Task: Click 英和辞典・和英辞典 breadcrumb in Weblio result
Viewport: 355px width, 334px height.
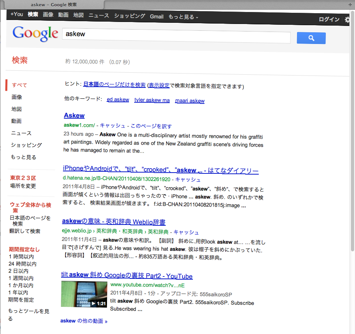Action: coord(119,231)
